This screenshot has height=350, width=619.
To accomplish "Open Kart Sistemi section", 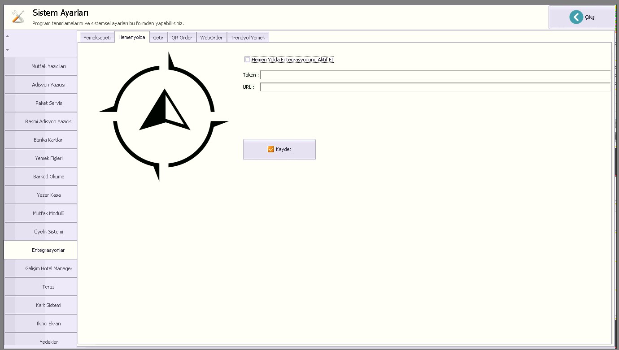I will (x=41, y=305).
